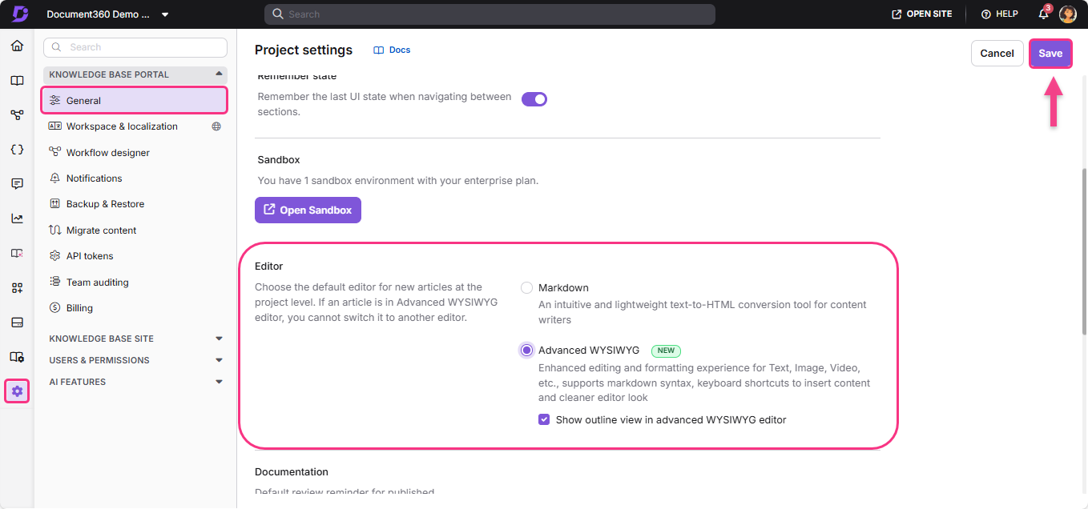Open the Widgets grid icon in sidebar
Image resolution: width=1088 pixels, height=509 pixels.
point(17,287)
